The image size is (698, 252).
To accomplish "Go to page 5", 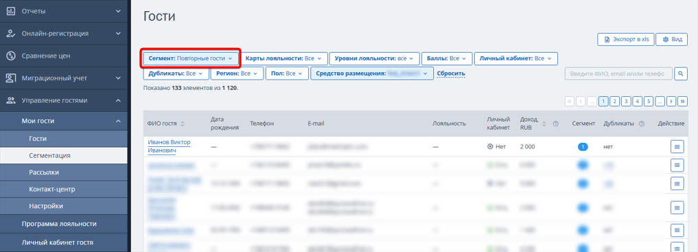I will 649,101.
